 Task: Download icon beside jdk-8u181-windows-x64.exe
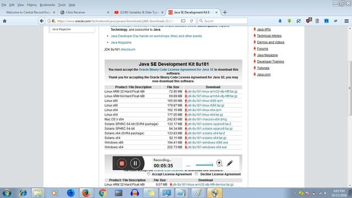[x=186, y=147]
